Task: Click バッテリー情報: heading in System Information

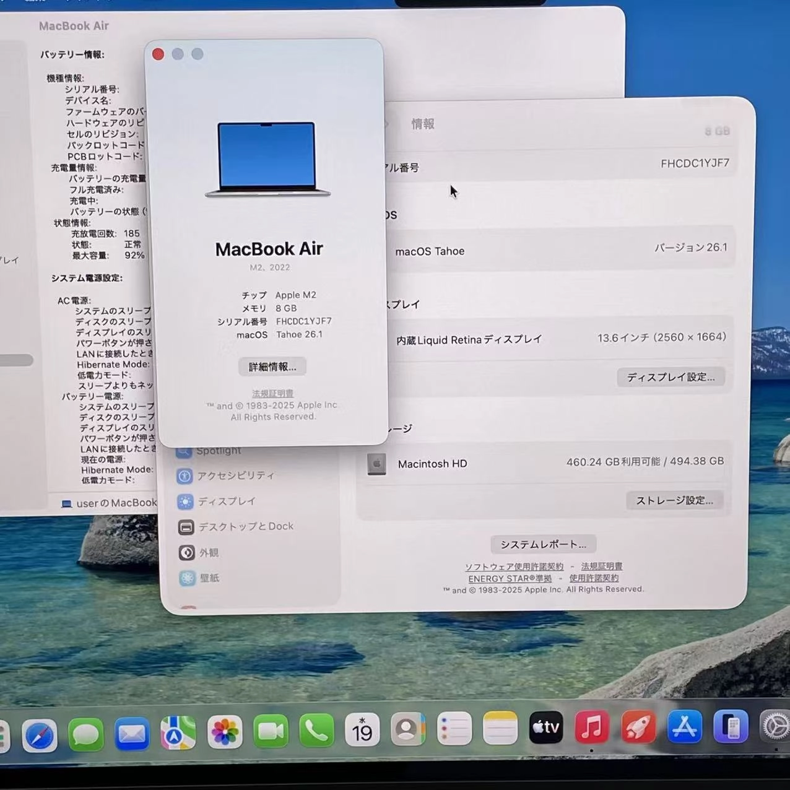Action: tap(72, 54)
